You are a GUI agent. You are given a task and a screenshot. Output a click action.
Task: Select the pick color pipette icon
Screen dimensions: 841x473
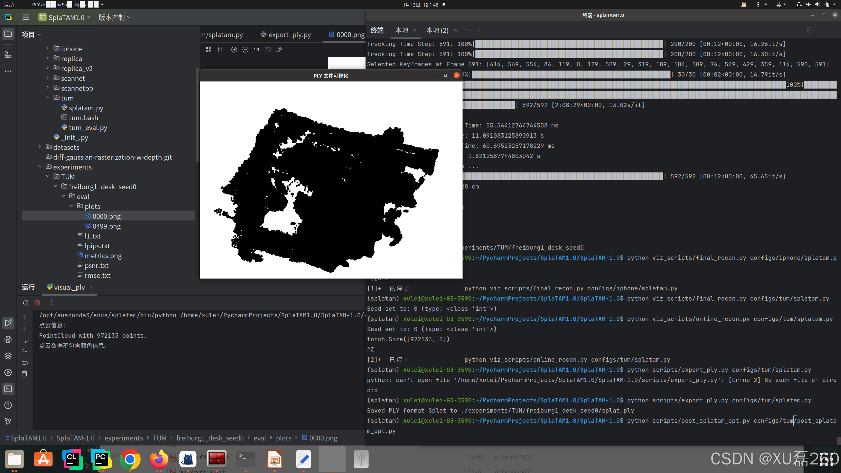click(279, 50)
